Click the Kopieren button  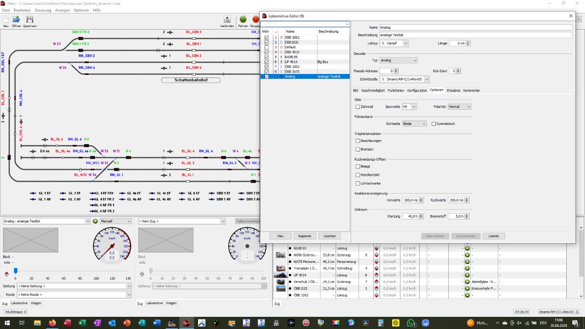click(x=305, y=236)
